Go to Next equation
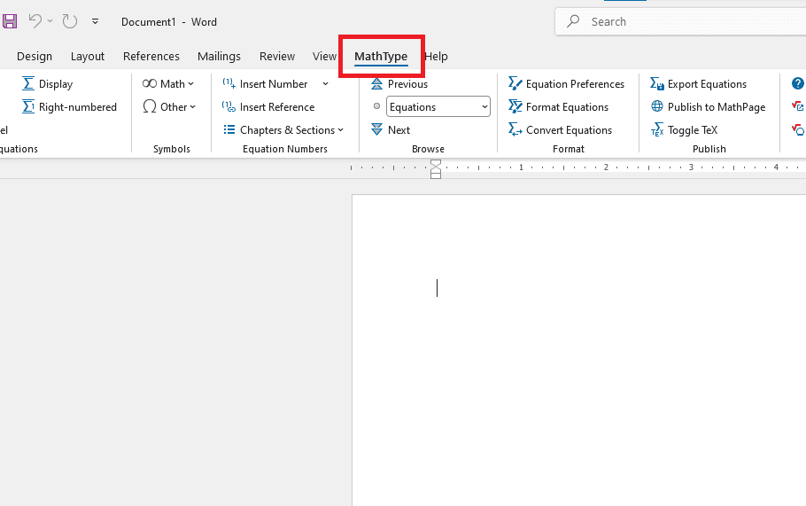 pyautogui.click(x=391, y=130)
